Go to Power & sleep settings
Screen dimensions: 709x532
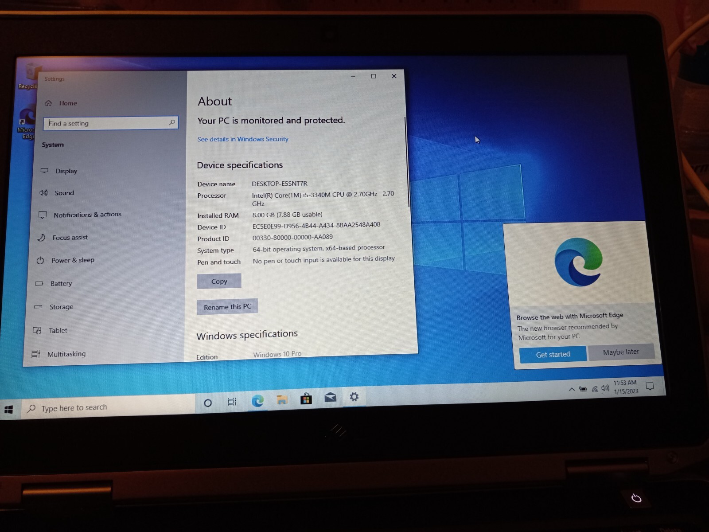pyautogui.click(x=73, y=260)
